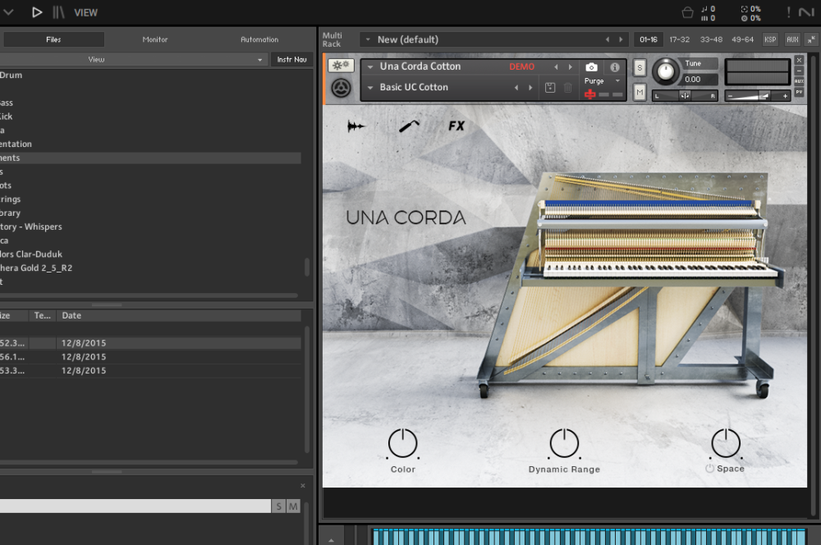Open the library browser icon beside VIEW
821x545 pixels.
pyautogui.click(x=58, y=12)
